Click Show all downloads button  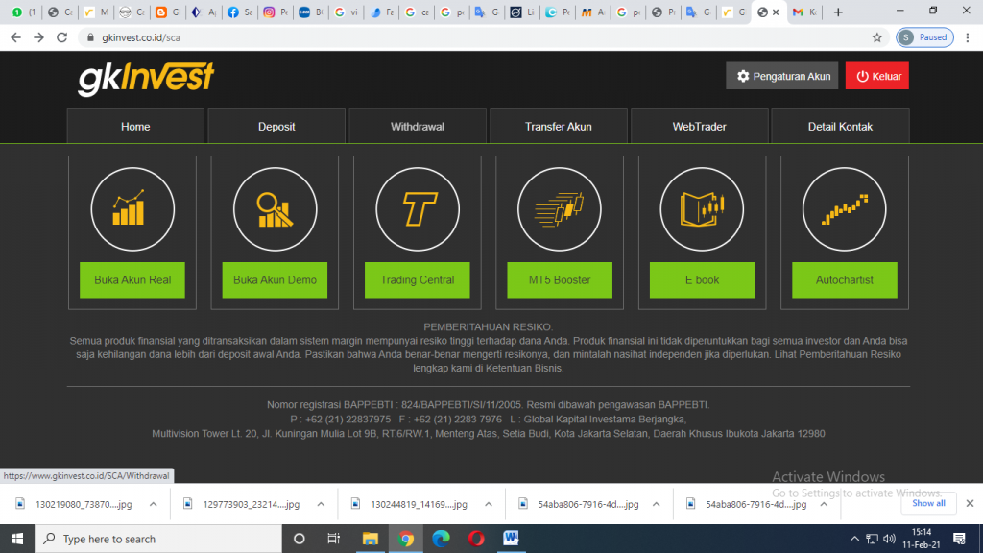click(928, 504)
